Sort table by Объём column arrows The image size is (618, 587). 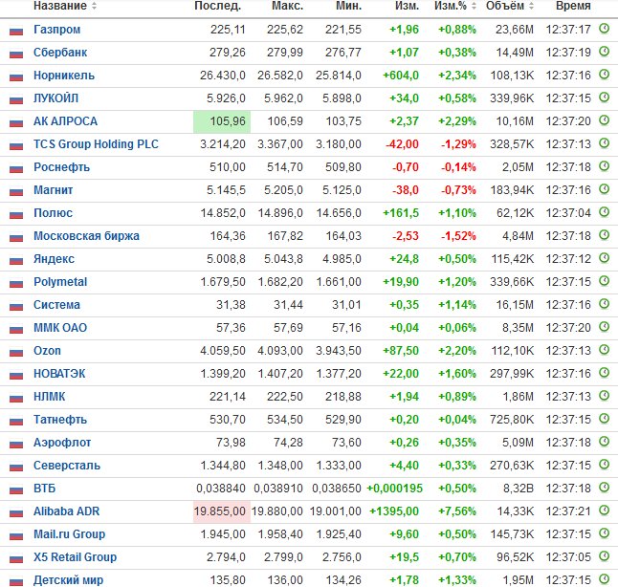pos(531,6)
